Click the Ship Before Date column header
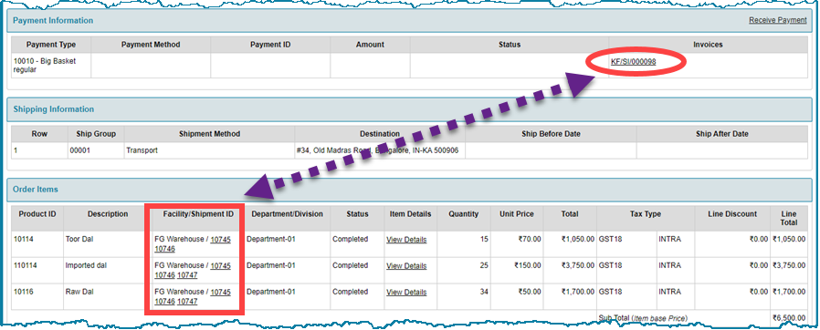The width and height of the screenshot is (820, 330). point(551,134)
